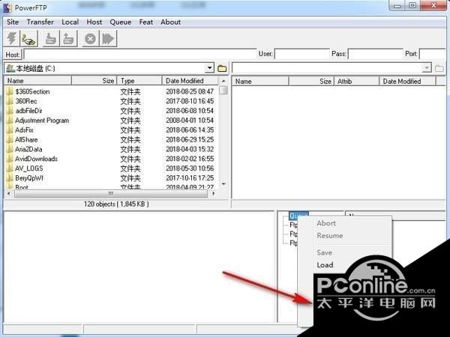Click inside the Port input field

coord(433,54)
